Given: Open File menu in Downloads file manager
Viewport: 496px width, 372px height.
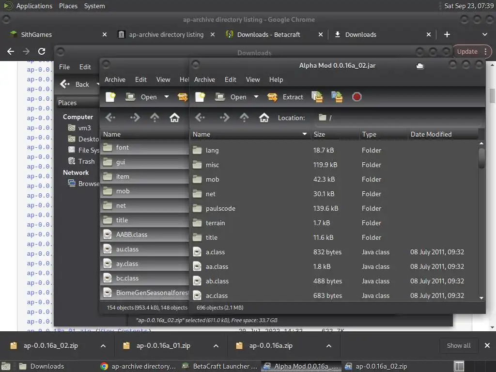Looking at the screenshot, I should click(x=64, y=67).
